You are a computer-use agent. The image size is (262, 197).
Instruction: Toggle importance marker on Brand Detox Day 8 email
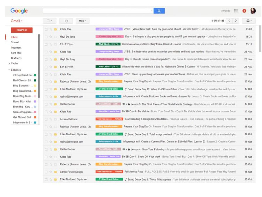(x=56, y=180)
